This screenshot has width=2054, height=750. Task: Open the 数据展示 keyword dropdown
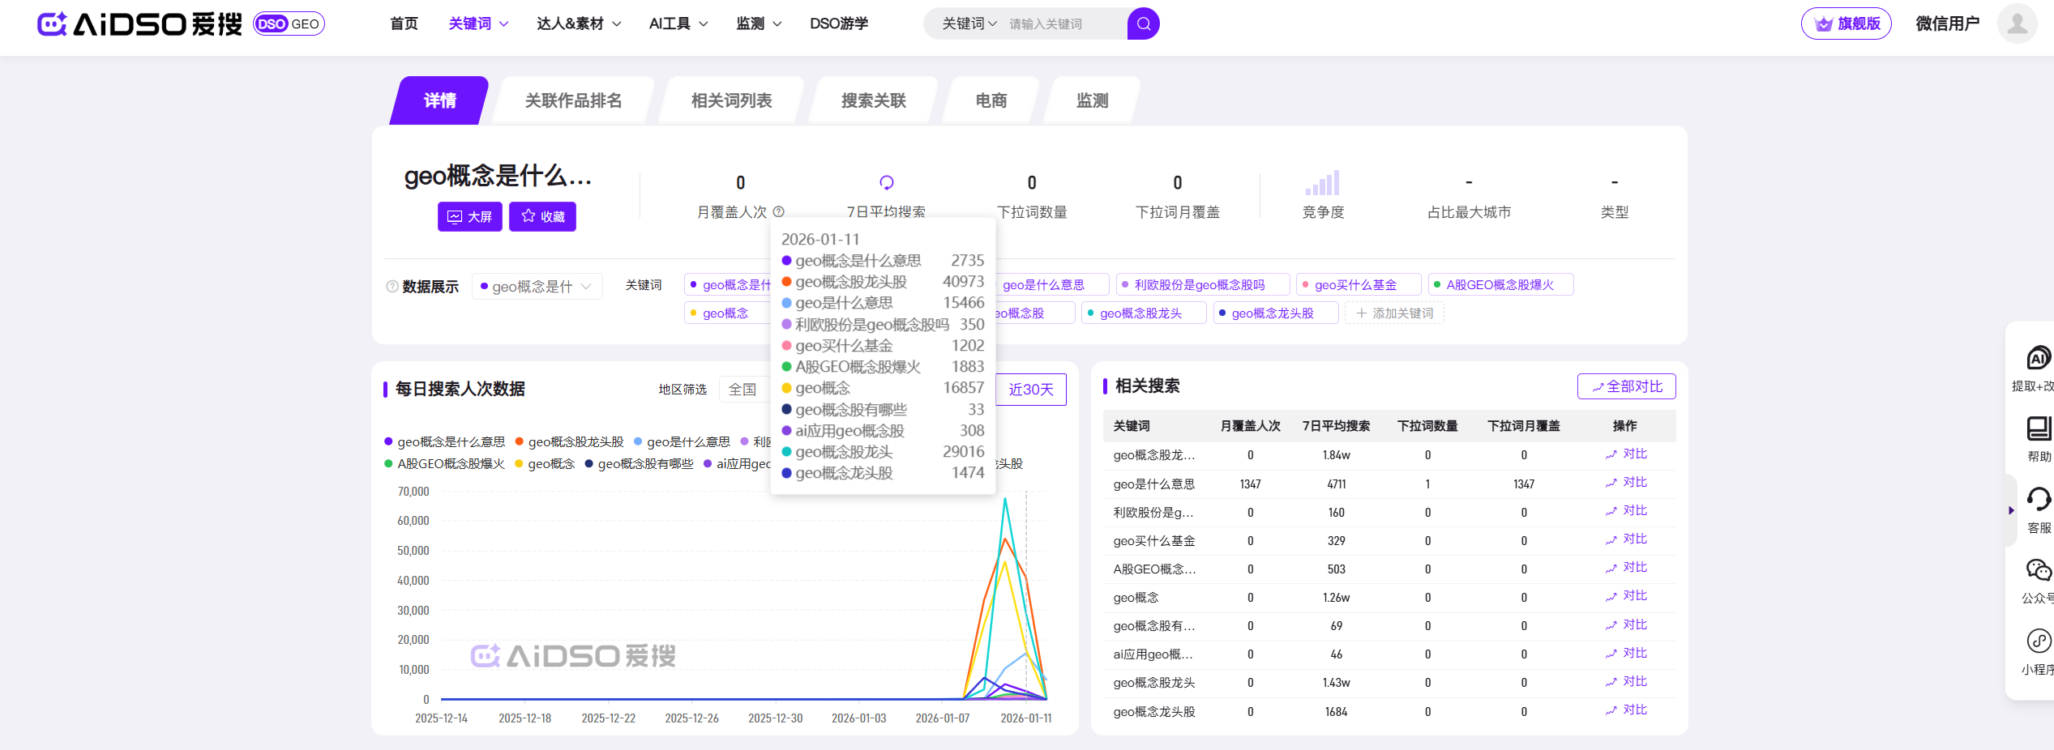[x=537, y=287]
